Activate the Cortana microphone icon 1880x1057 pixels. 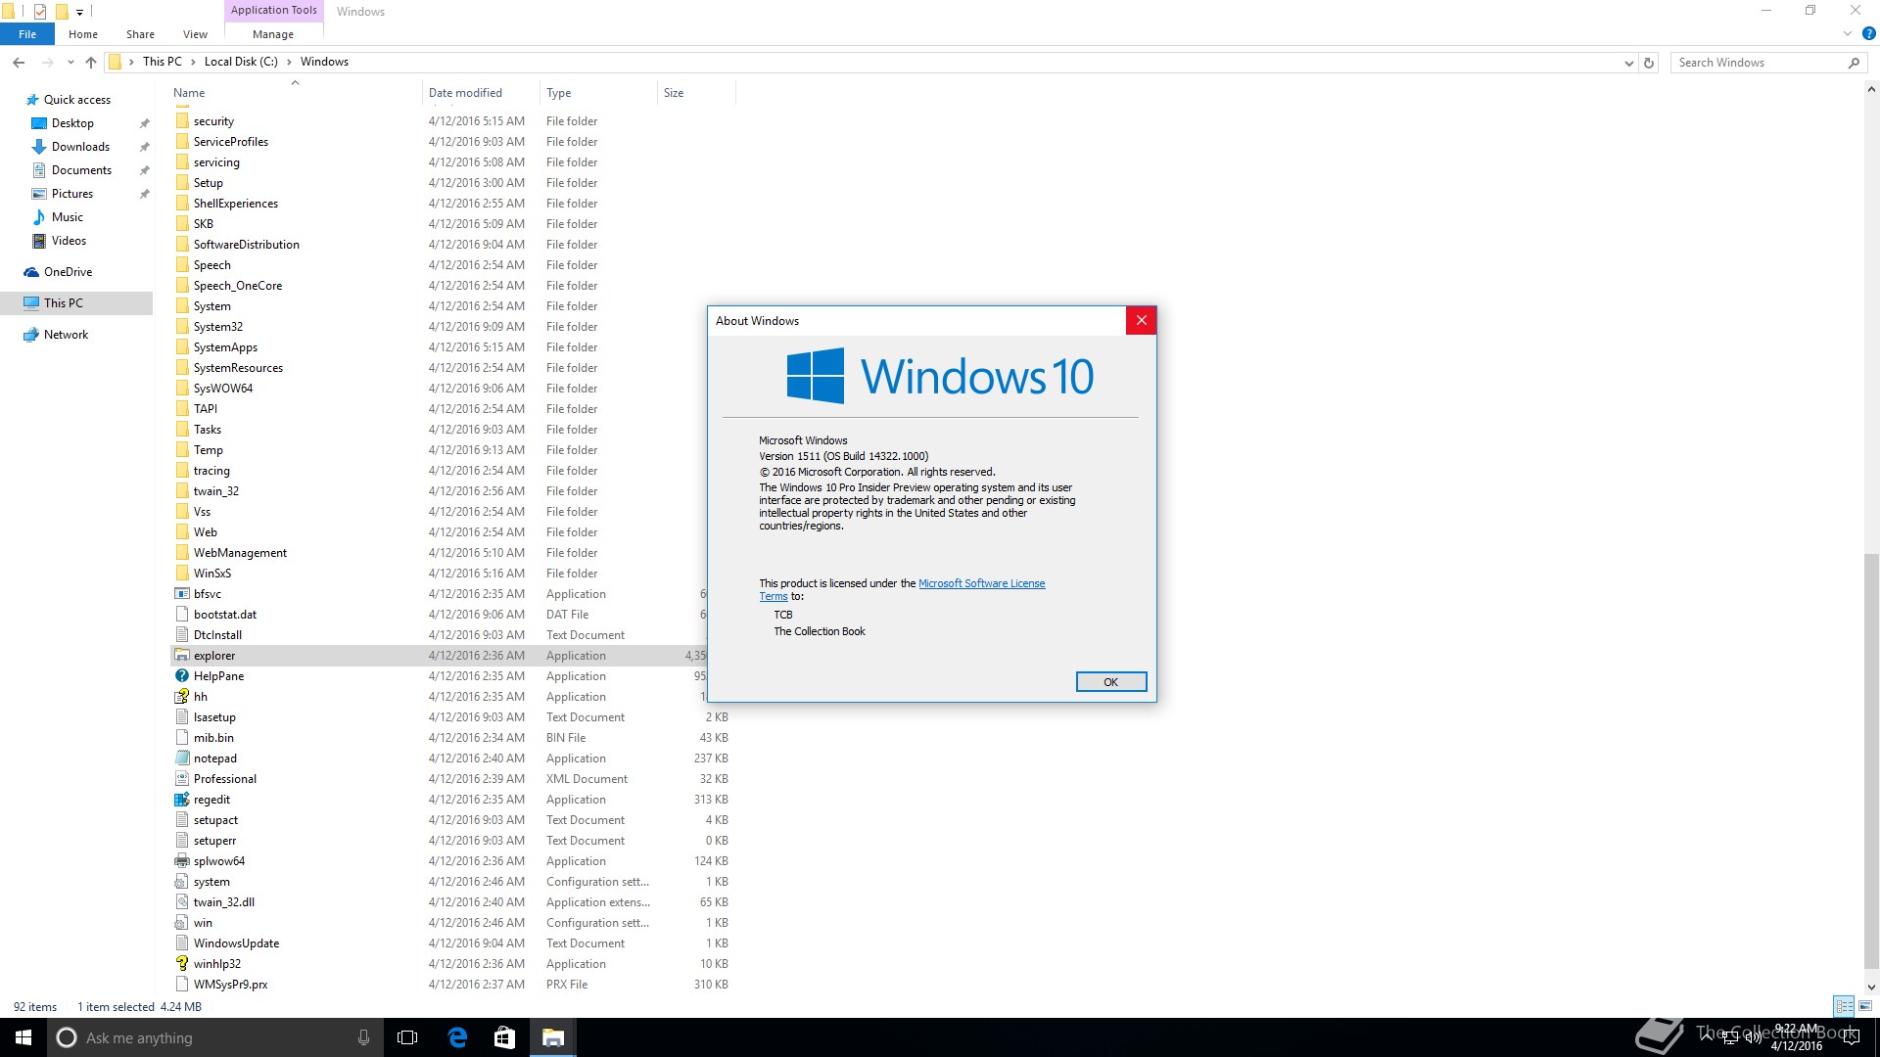(x=363, y=1037)
